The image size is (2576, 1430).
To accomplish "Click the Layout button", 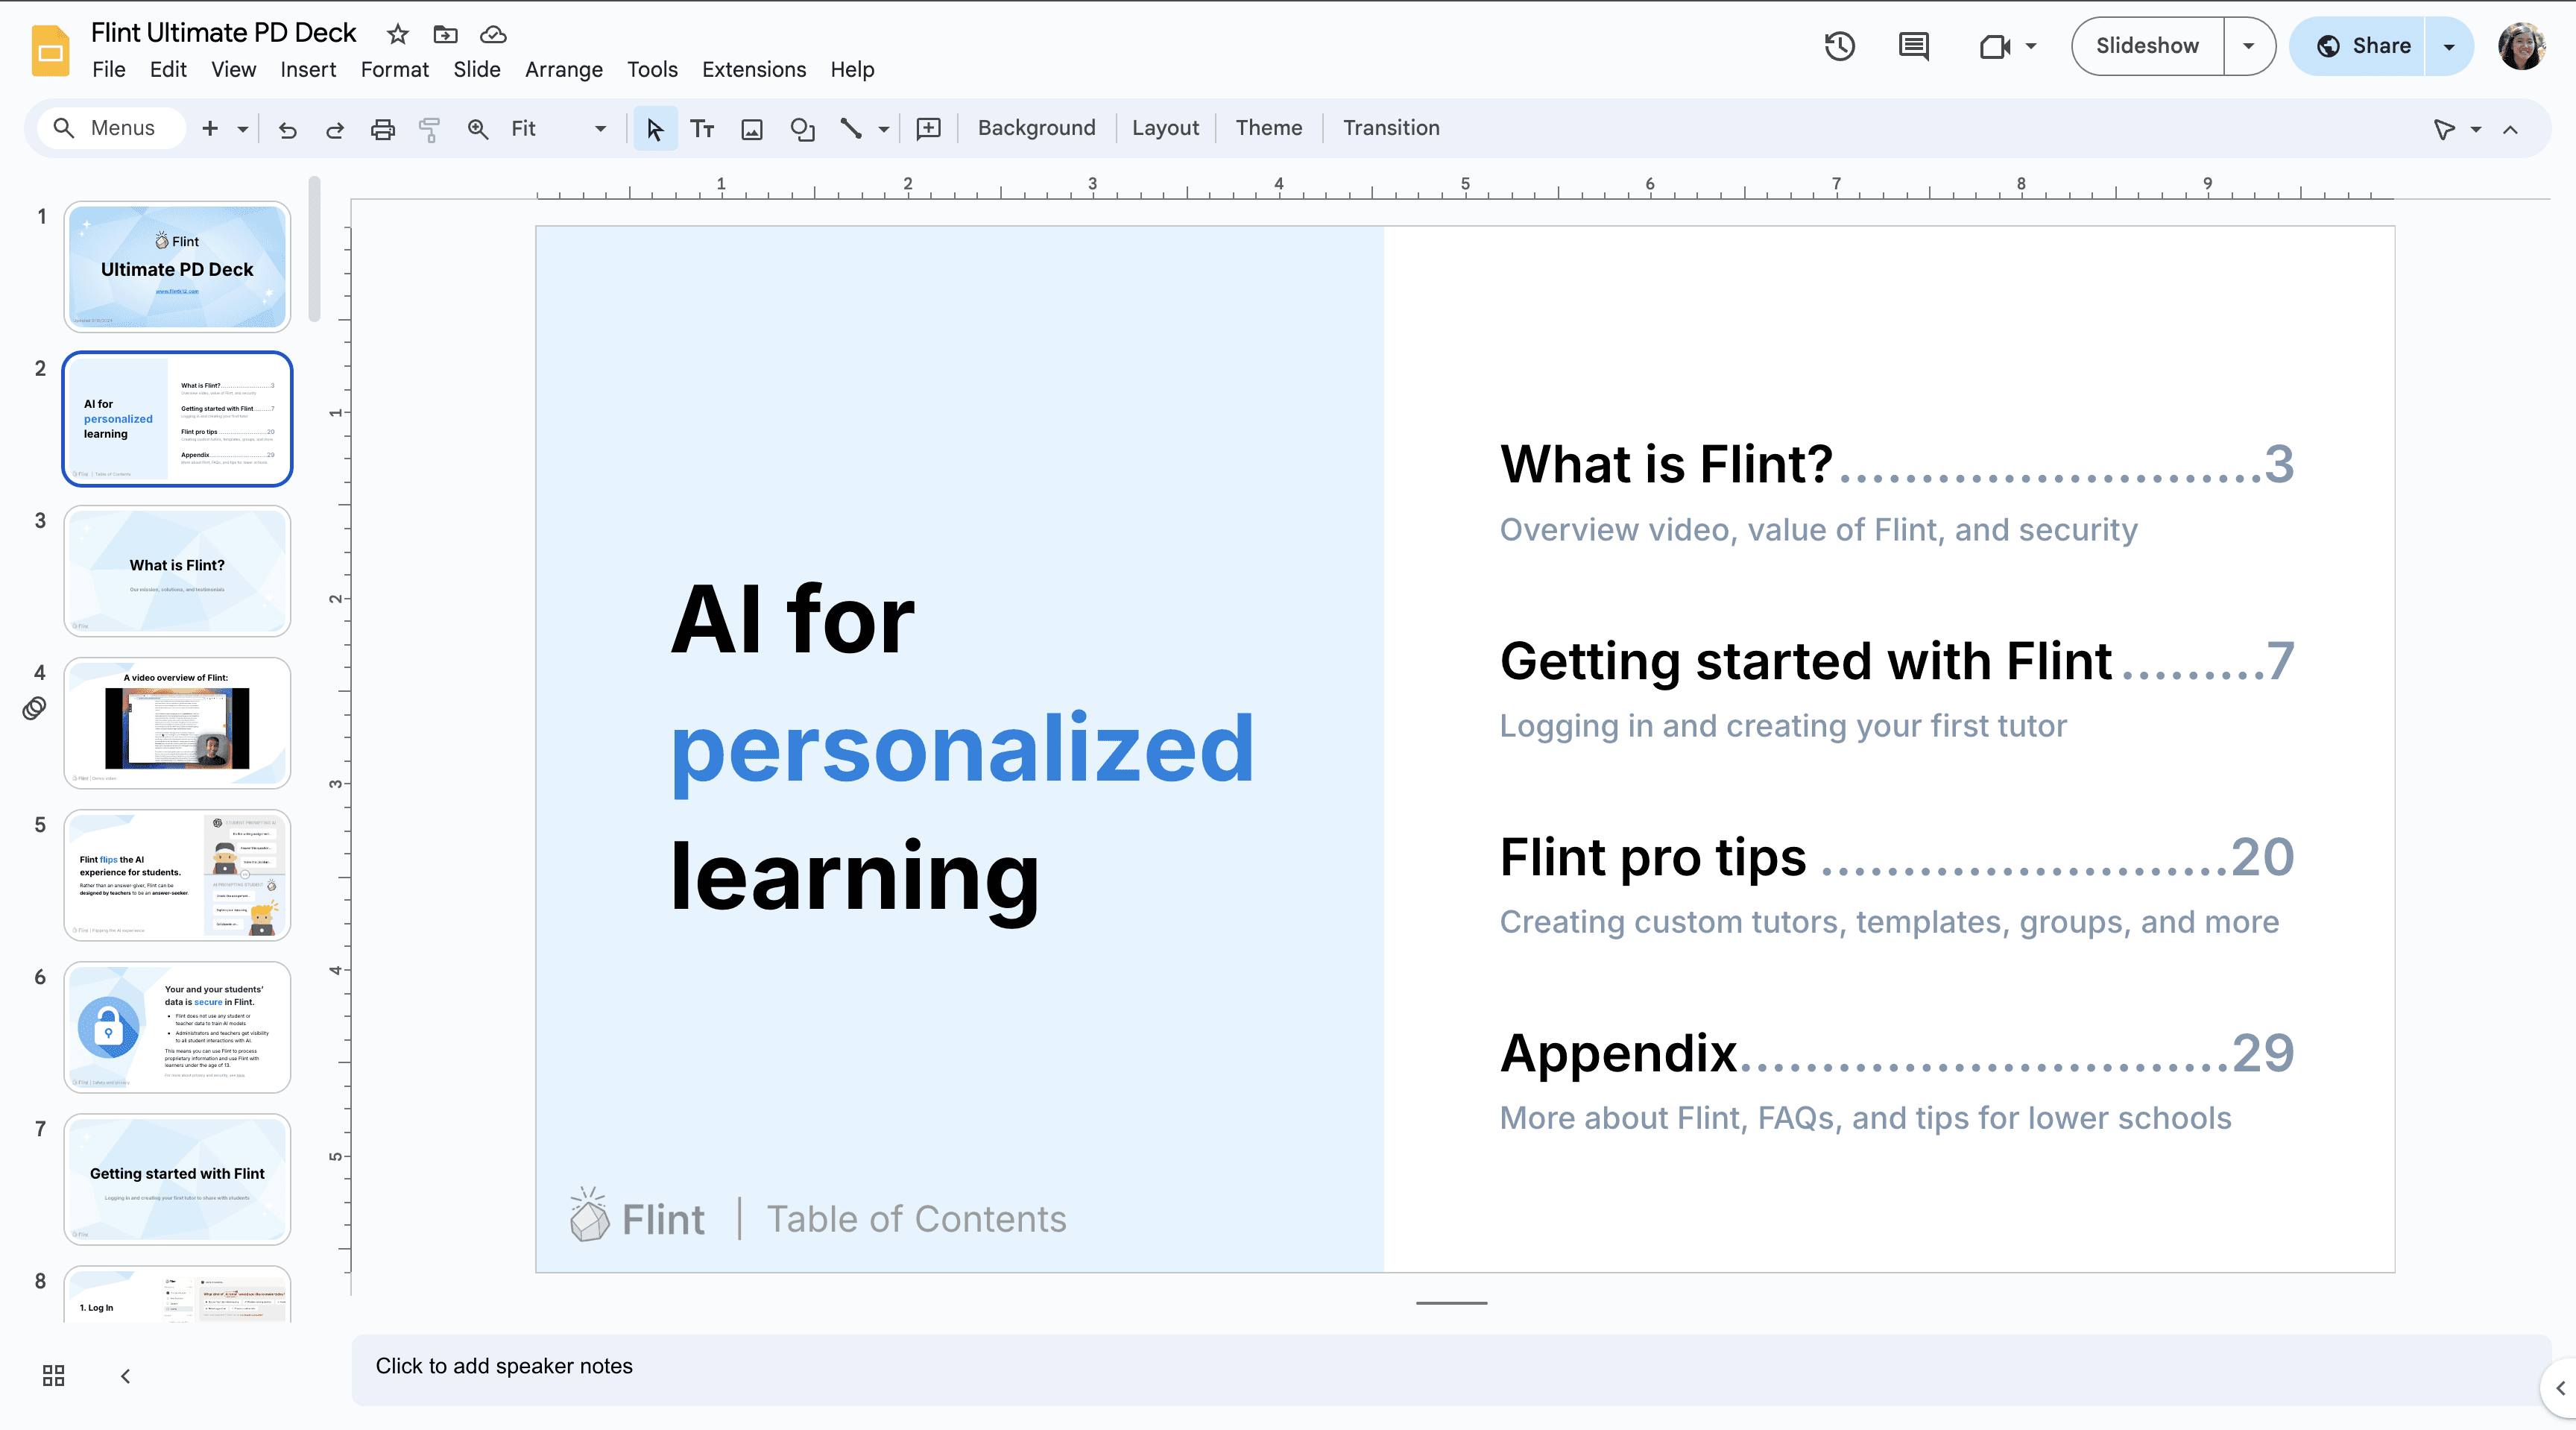I will point(1165,128).
